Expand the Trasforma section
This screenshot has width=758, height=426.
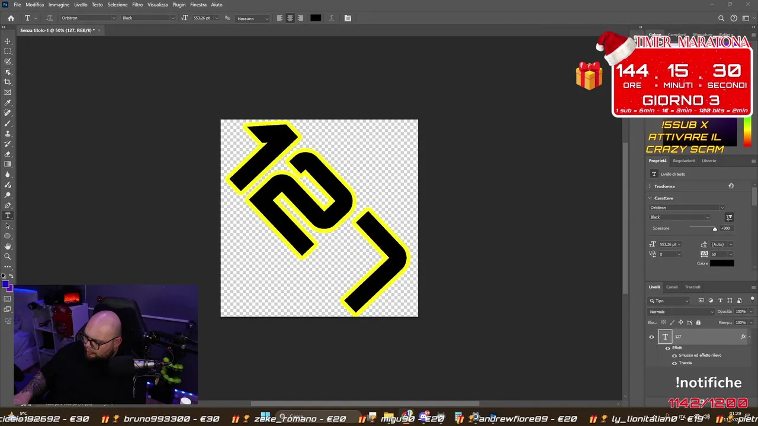click(650, 186)
